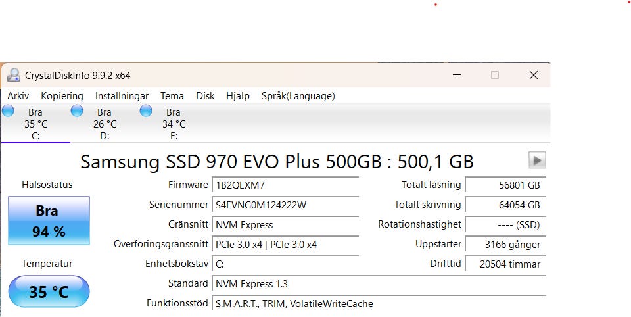The image size is (631, 317).
Task: Click the Standard field NVM Express 1.3
Action: pyautogui.click(x=379, y=284)
